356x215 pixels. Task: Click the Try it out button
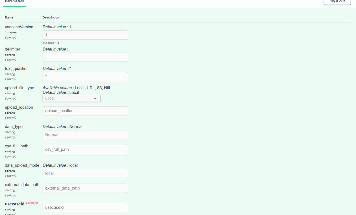[337, 2]
